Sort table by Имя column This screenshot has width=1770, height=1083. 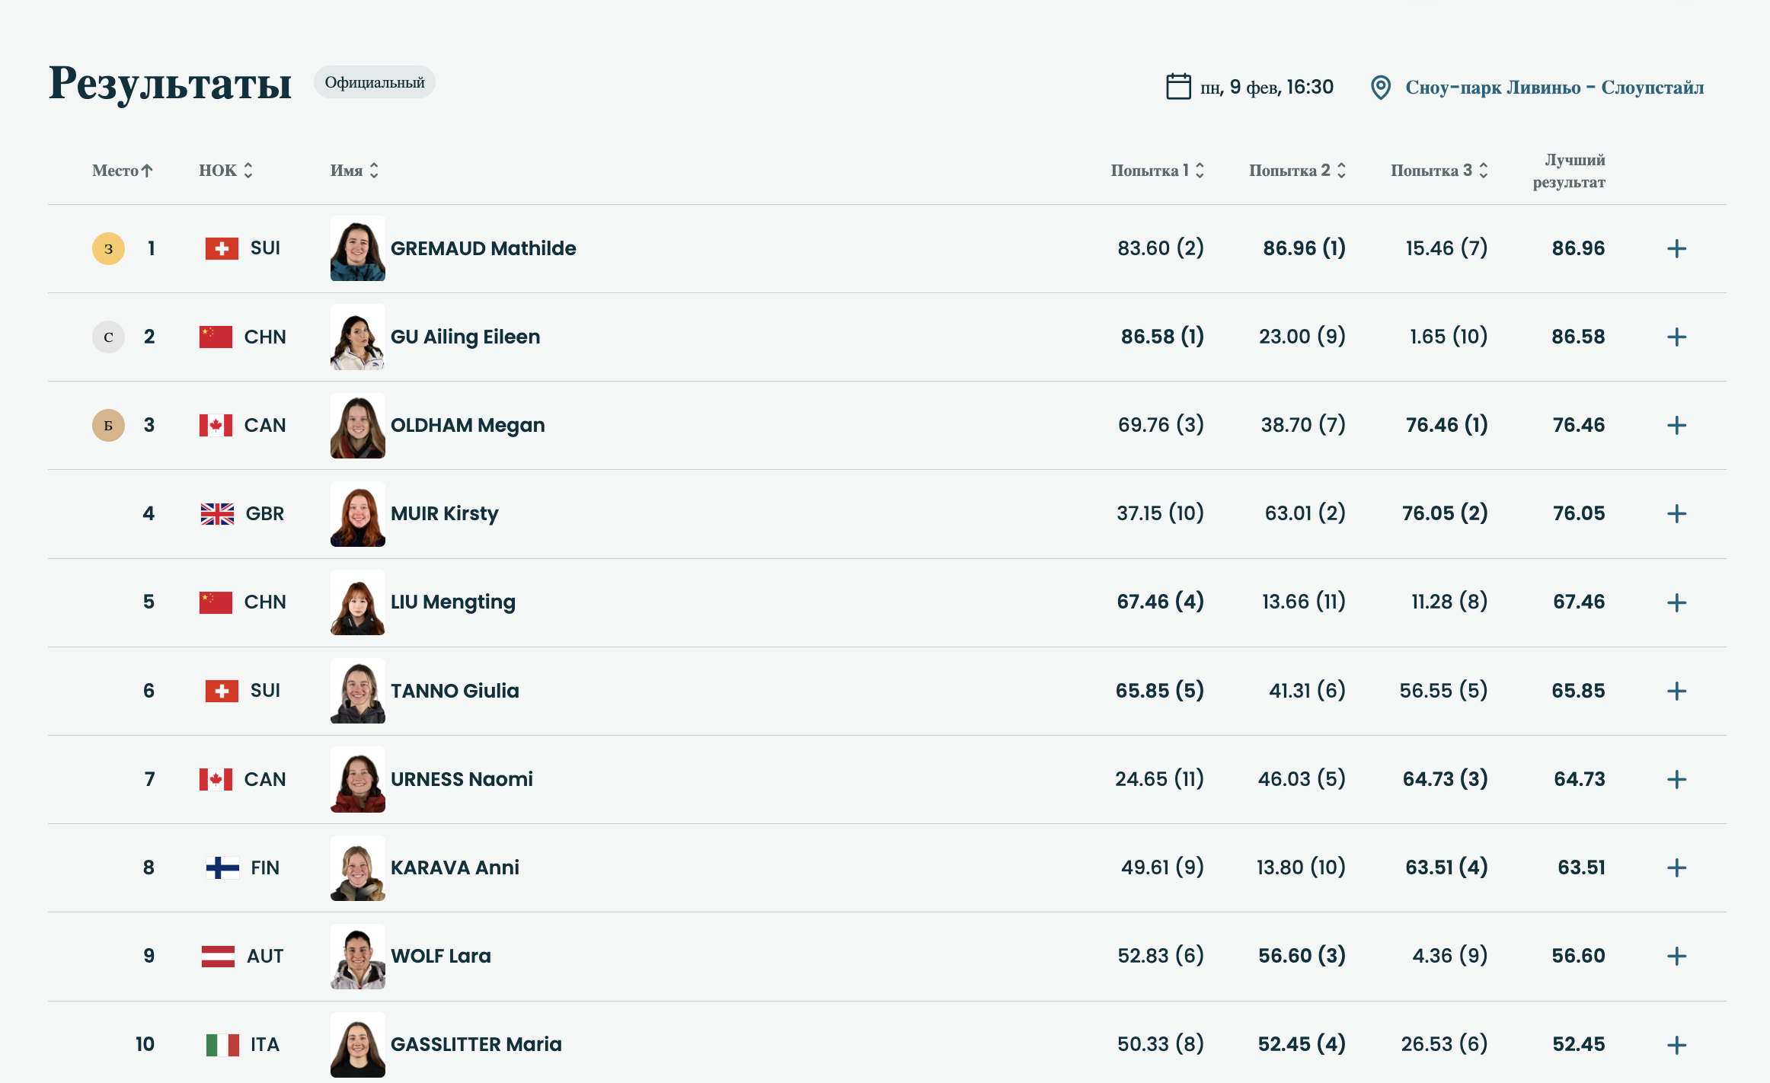click(x=354, y=171)
